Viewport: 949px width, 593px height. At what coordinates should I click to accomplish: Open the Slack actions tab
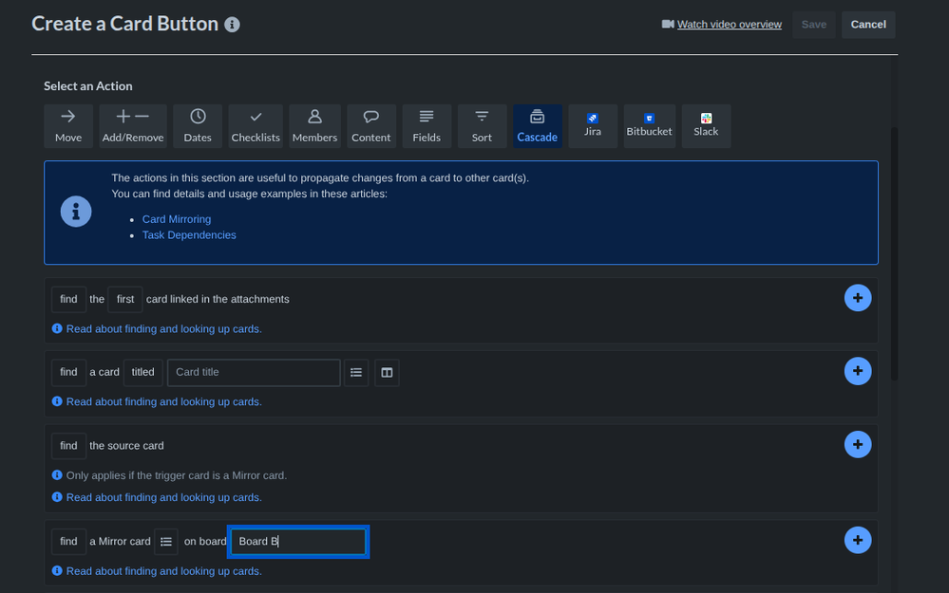(x=706, y=126)
